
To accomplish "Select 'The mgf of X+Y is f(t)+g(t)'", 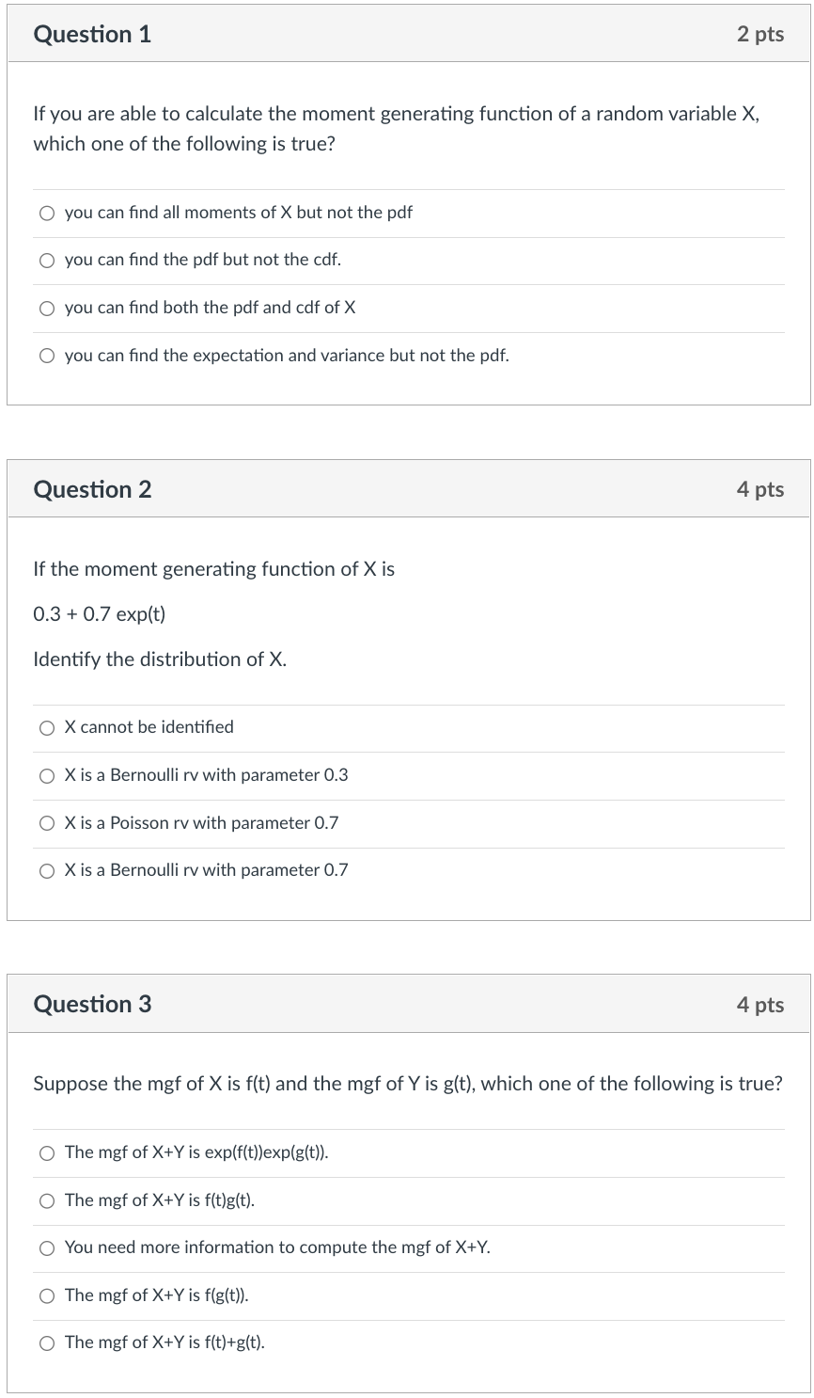I will pyautogui.click(x=46, y=1342).
